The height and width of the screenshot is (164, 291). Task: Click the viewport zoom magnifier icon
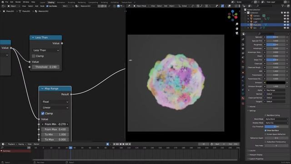click(237, 24)
